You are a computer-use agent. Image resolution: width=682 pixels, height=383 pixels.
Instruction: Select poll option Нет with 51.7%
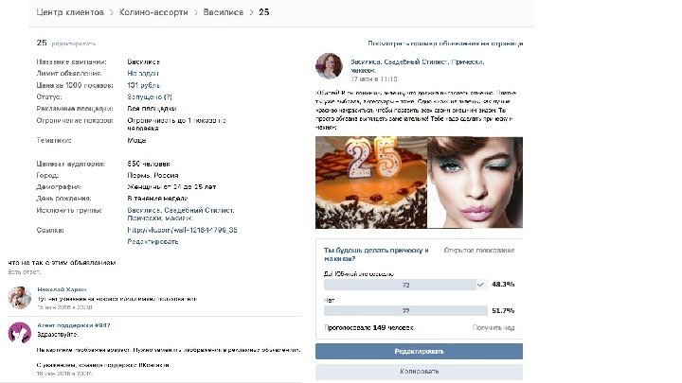pos(405,310)
